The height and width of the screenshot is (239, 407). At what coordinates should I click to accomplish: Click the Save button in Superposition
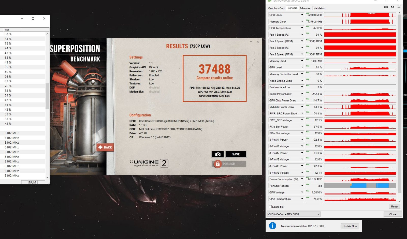(236, 154)
